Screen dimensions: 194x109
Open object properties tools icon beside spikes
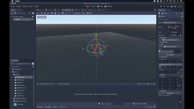(x=182, y=16)
